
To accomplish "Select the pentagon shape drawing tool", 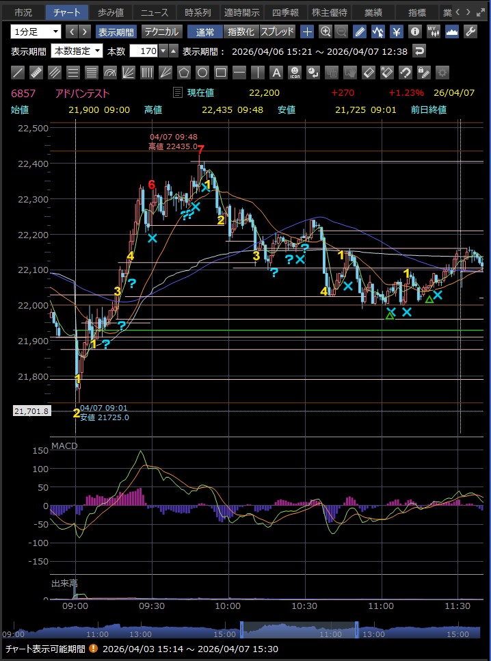I will tap(184, 73).
